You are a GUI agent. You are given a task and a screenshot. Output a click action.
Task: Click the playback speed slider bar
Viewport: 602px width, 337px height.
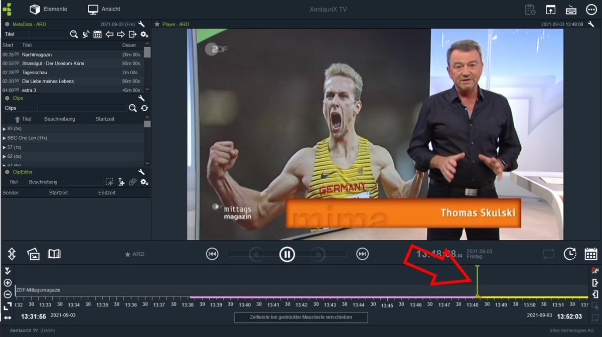(x=287, y=254)
